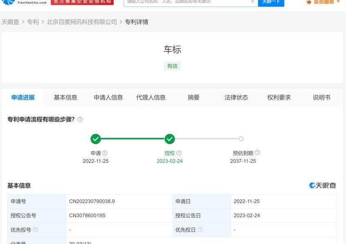This screenshot has width=346, height=244.
Task: Click application number CN202230790038.9
Action: click(92, 201)
